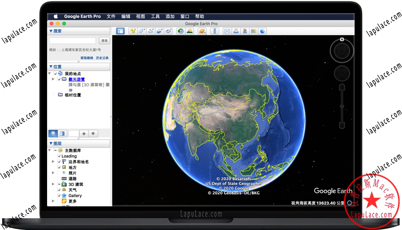Enable the 照片 layer checkbox
402x230 pixels.
59,173
